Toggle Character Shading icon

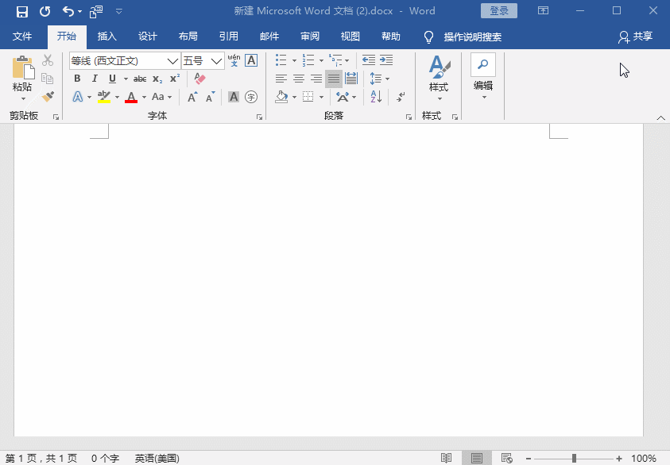tap(234, 97)
